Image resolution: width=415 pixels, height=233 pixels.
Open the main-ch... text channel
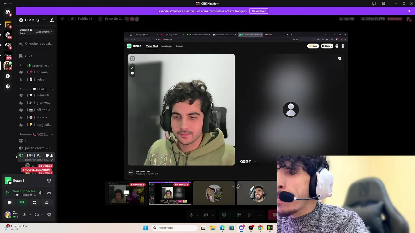[x=36, y=95]
